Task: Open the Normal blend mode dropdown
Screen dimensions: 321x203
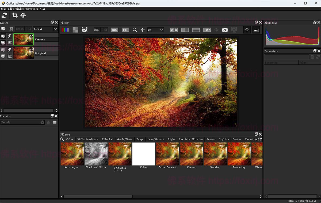Action: 45,29
